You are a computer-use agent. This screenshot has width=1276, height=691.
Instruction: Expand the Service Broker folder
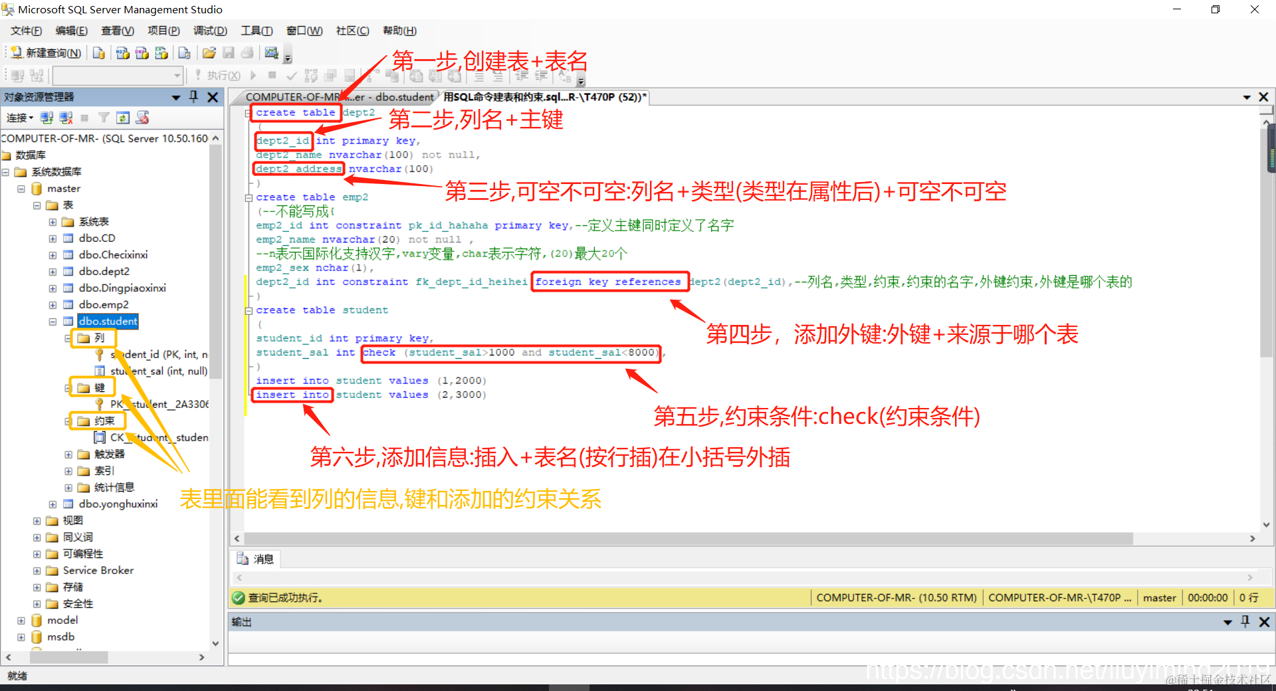[x=37, y=571]
